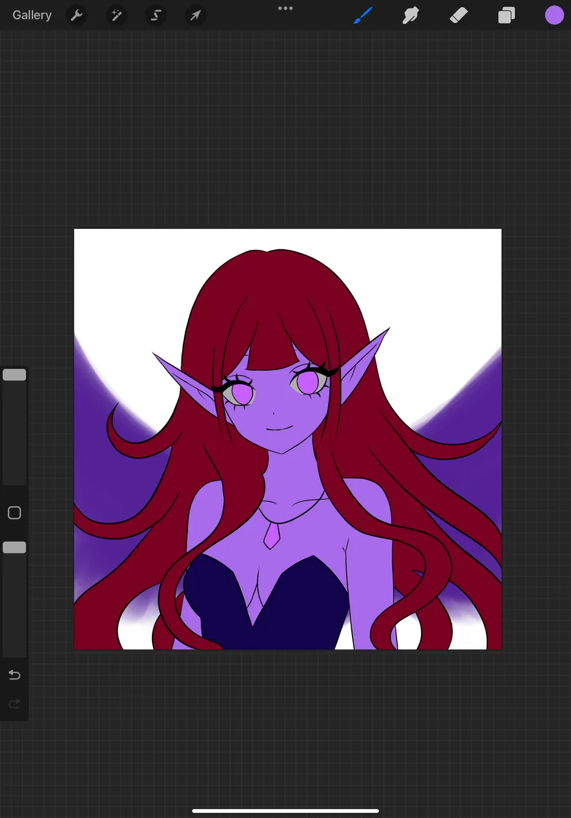Click the brush opacity slider handle
This screenshot has width=571, height=818.
(x=14, y=547)
